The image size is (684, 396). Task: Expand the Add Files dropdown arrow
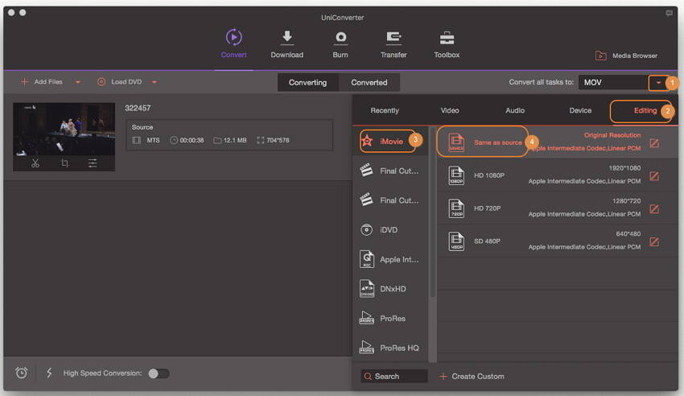(78, 82)
